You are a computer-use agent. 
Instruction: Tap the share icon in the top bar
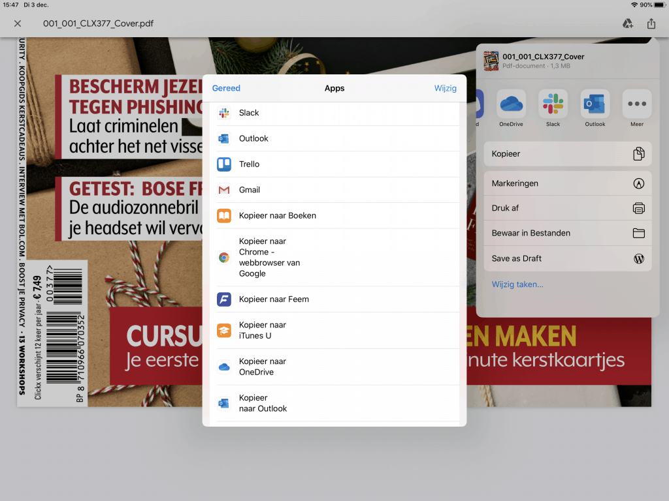[x=651, y=23]
